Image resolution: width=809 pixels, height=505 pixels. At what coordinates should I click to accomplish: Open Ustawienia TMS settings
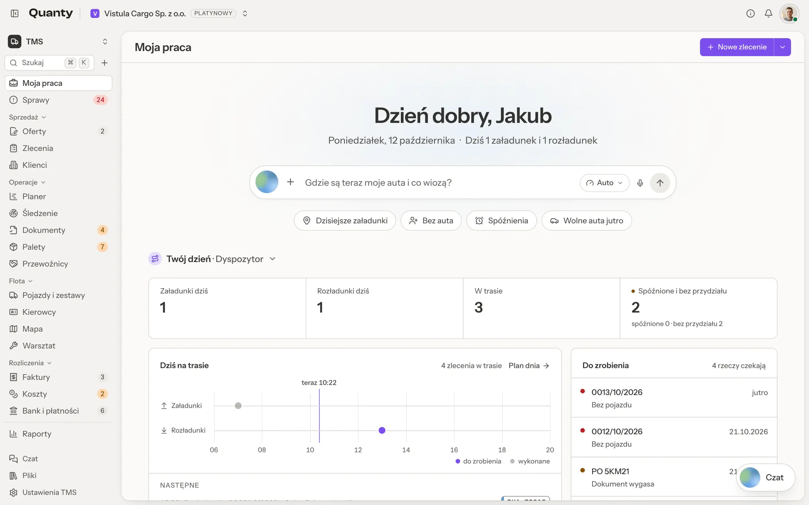click(58, 492)
